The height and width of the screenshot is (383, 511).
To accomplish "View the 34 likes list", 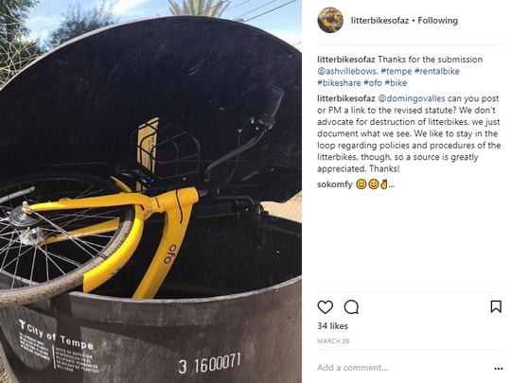I will [332, 326].
